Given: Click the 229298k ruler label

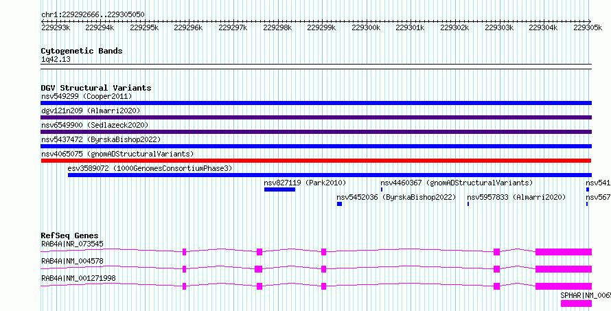Looking at the screenshot, I should click(x=277, y=27).
